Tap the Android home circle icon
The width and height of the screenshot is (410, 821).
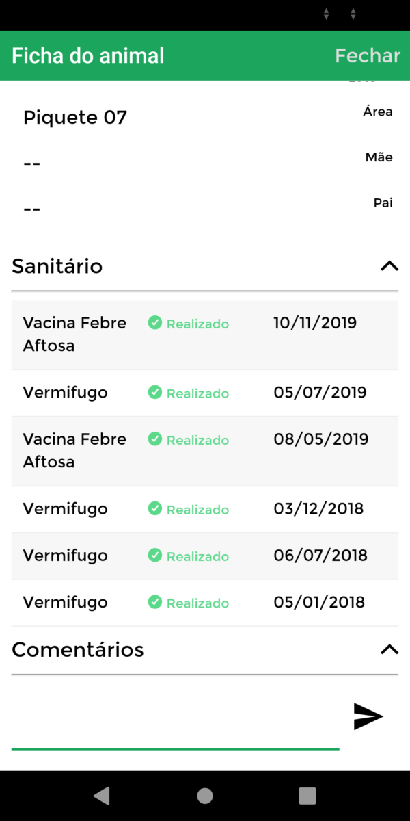[204, 796]
